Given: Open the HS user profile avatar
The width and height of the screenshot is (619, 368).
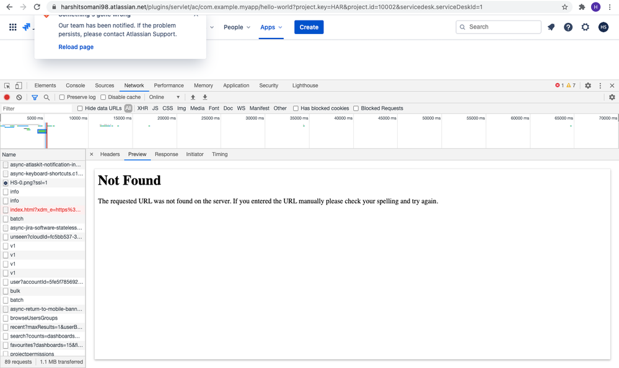Looking at the screenshot, I should (604, 27).
